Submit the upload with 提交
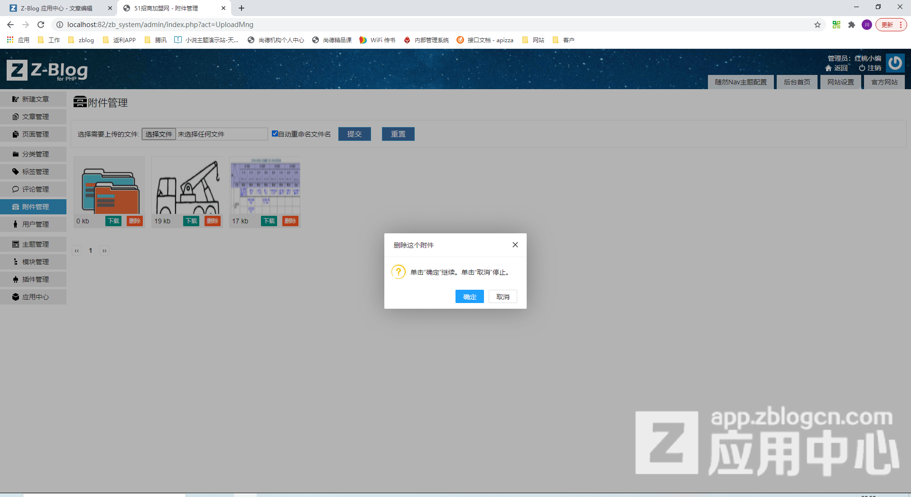Image resolution: width=911 pixels, height=497 pixels. pyautogui.click(x=354, y=134)
